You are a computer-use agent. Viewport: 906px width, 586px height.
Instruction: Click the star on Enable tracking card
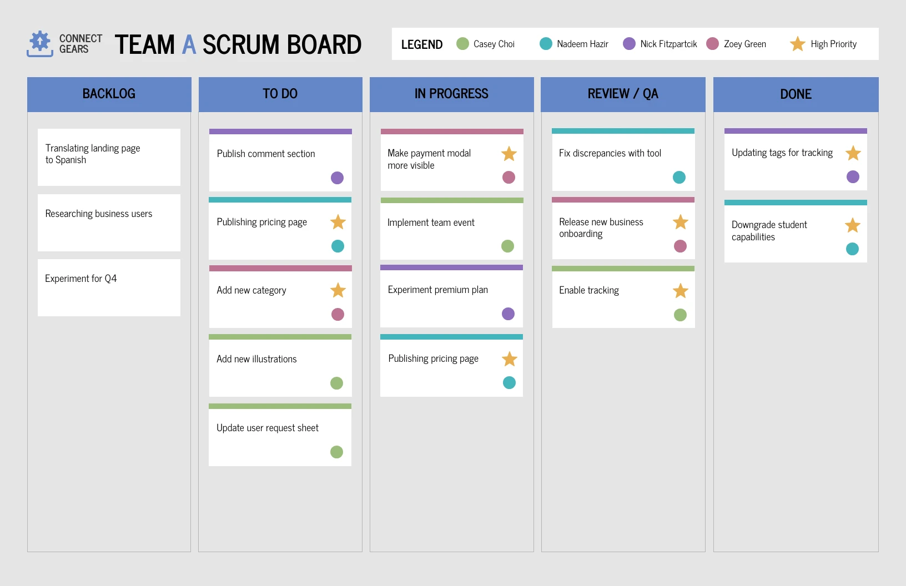click(x=681, y=291)
